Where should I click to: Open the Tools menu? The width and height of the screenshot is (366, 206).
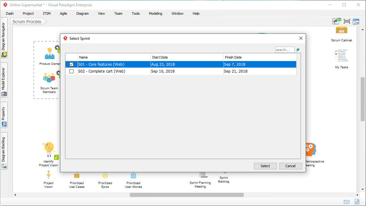[136, 13]
